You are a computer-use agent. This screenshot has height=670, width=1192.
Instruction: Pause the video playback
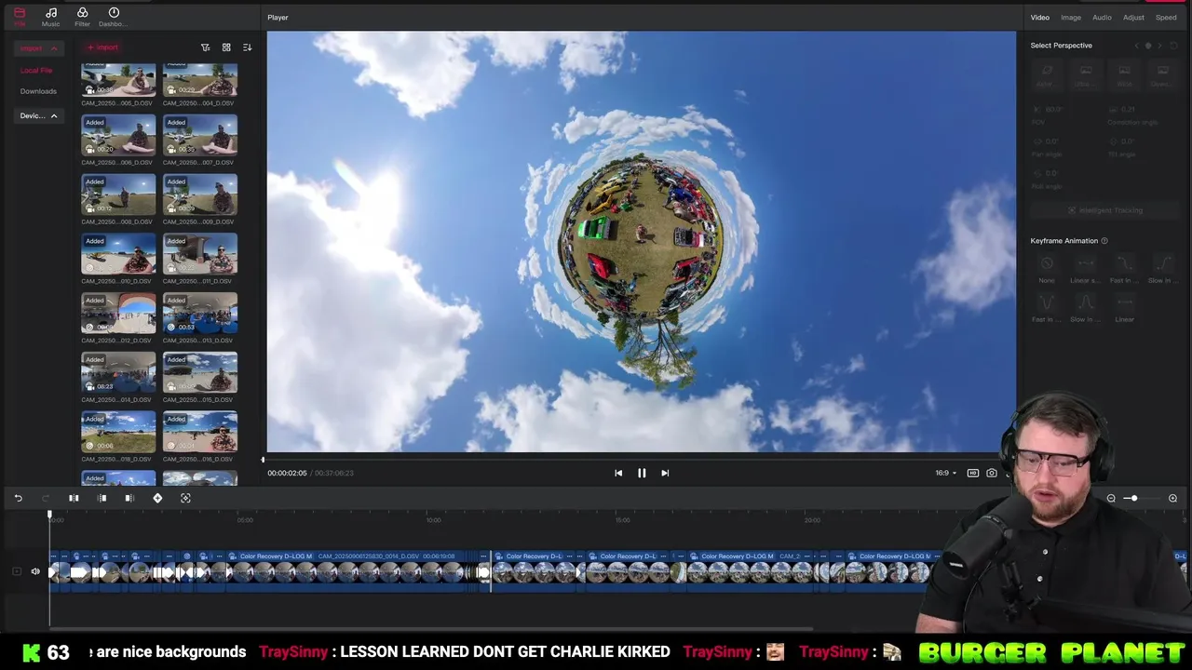tap(642, 473)
